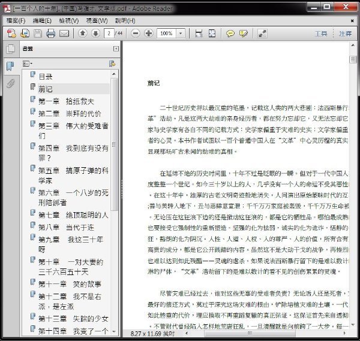Screen dimensions: 360x341
Task: Collapse the bookmarks navigation pane
Action: 116,49
